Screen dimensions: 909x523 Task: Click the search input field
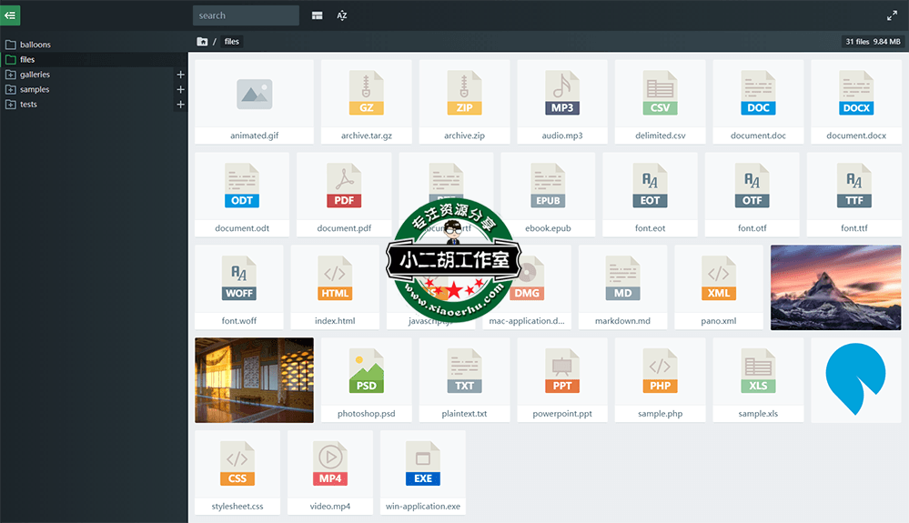click(x=246, y=15)
